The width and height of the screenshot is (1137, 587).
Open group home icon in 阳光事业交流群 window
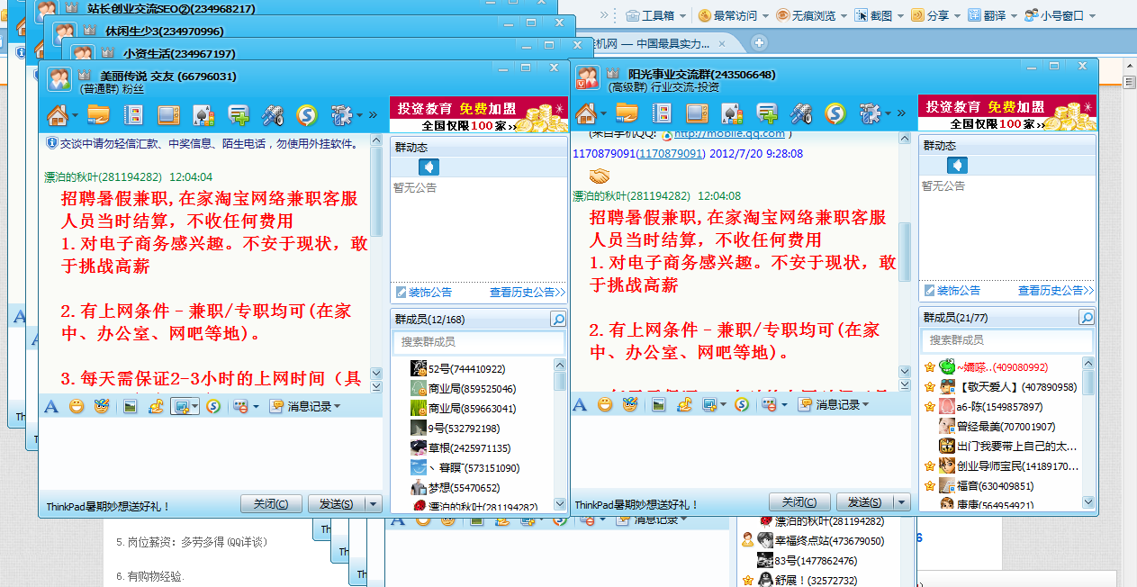[586, 113]
